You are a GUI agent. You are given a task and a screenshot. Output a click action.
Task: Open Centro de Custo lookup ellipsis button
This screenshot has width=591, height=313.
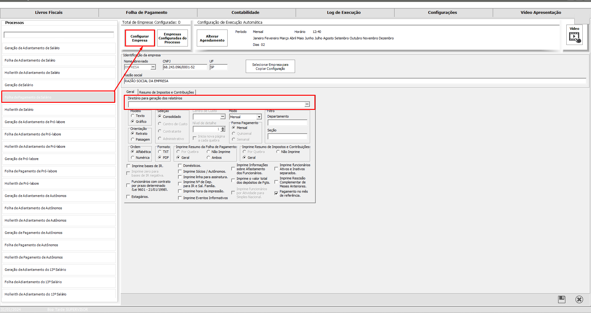pos(223,117)
